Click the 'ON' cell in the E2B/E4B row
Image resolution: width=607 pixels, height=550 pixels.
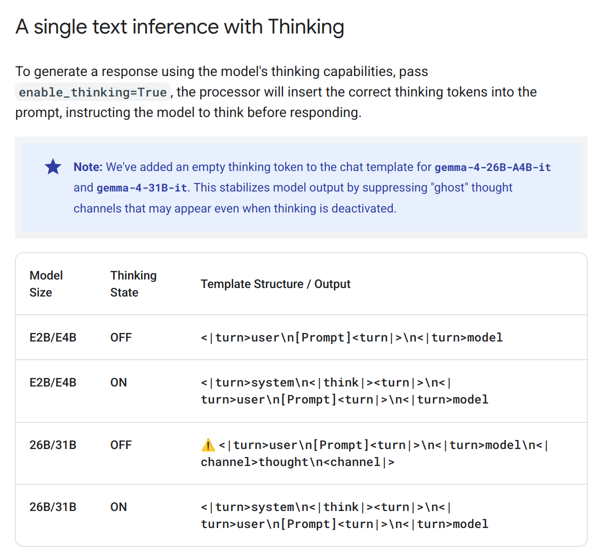tap(119, 382)
